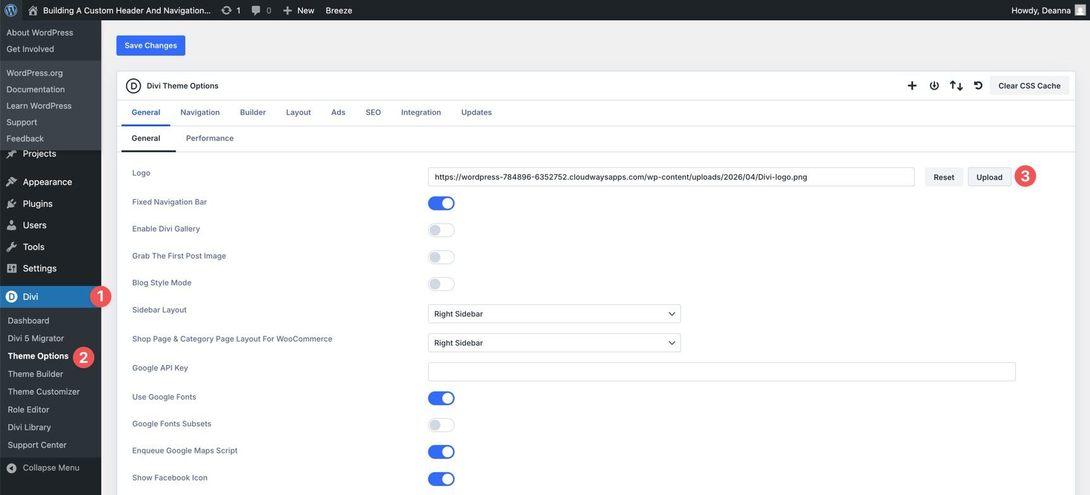The width and height of the screenshot is (1090, 495).
Task: Disable Enqueue Google Maps Script toggle
Action: click(441, 452)
